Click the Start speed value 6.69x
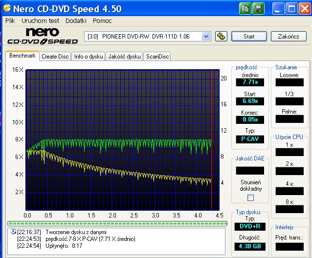312x258 pixels. pos(250,101)
